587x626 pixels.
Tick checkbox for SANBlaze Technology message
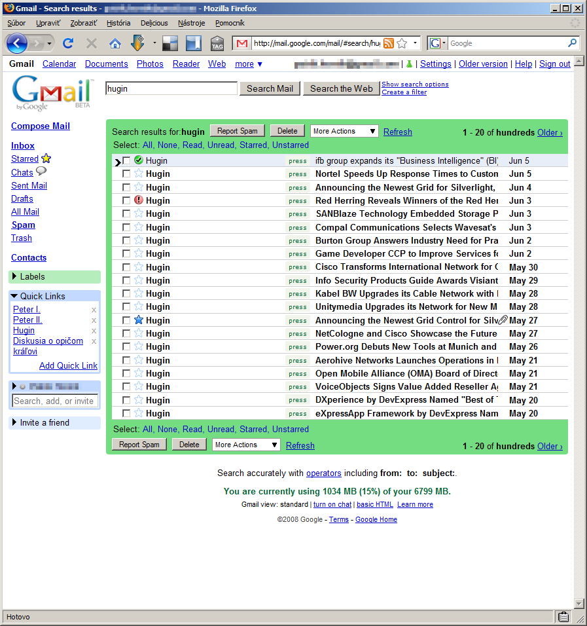(126, 213)
